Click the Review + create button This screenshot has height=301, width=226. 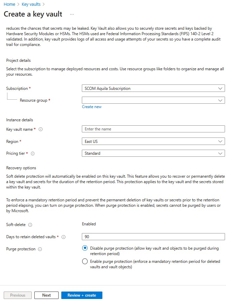82,295
